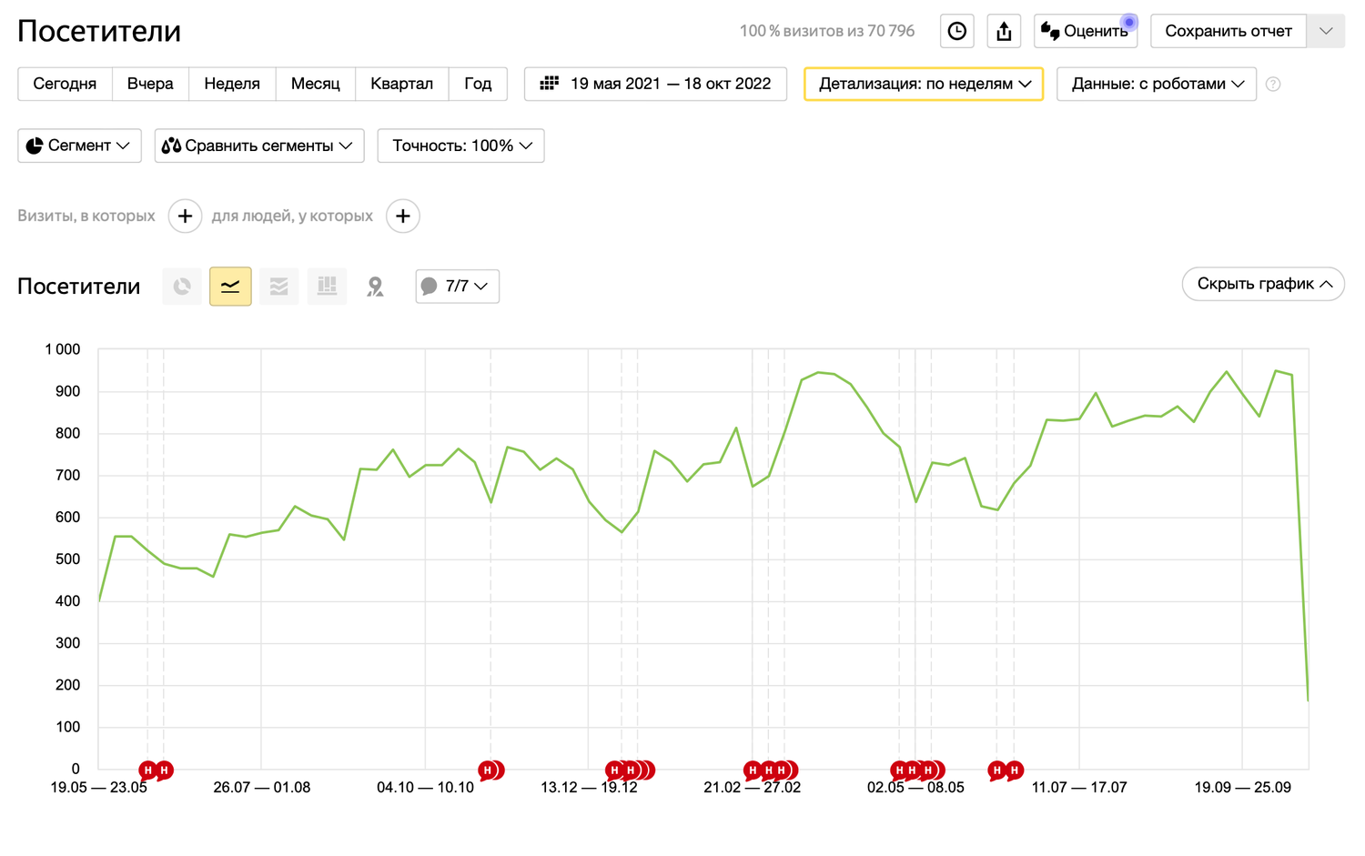
Task: Save the report with Сохранить отчет
Action: click(x=1228, y=31)
